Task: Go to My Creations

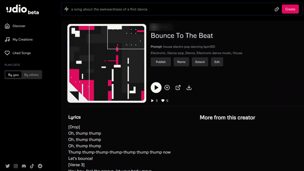Action: tap(22, 40)
